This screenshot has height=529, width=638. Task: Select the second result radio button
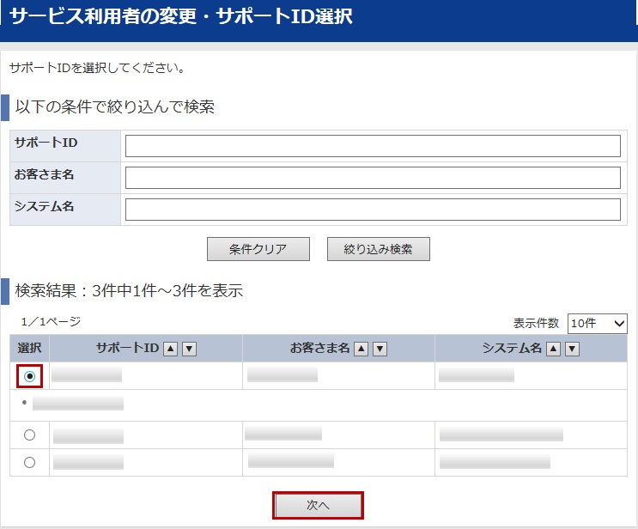click(x=30, y=435)
